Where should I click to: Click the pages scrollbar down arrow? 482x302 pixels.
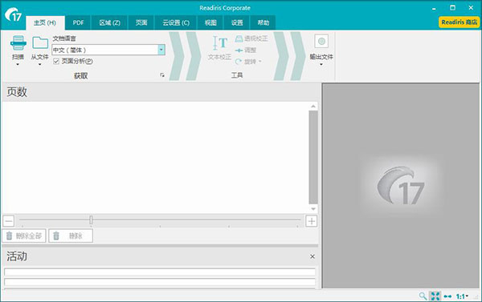313,209
